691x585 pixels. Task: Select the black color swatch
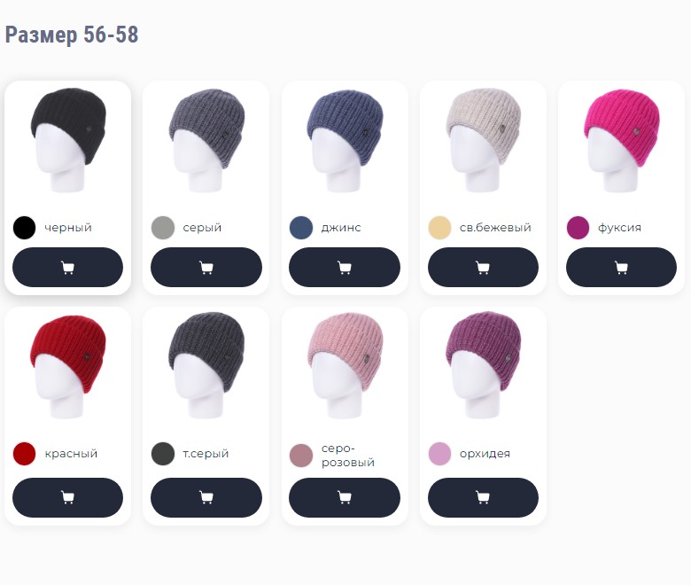click(24, 228)
